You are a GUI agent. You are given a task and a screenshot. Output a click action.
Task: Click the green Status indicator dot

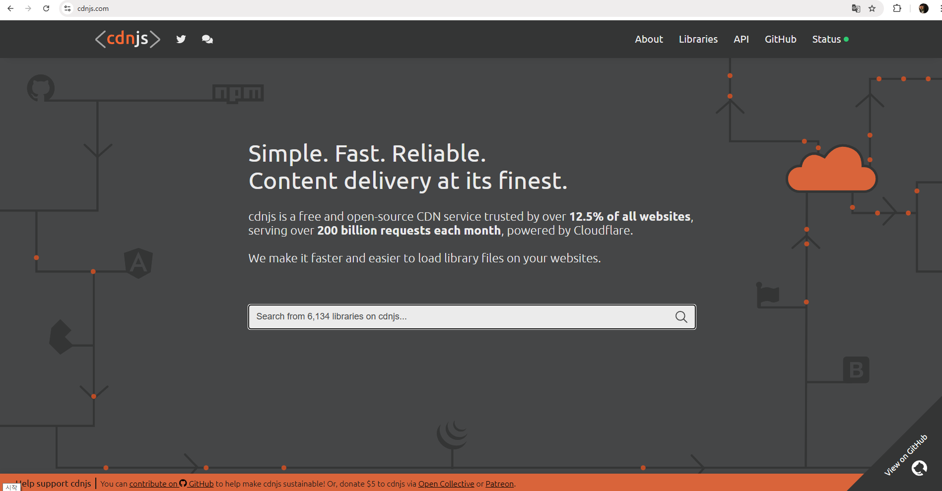click(846, 39)
